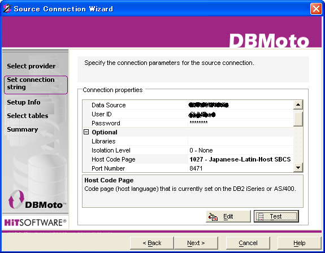This screenshot has width=325, height=253.
Task: Click the 'Host Code Page' description heading
Action: coord(109,180)
